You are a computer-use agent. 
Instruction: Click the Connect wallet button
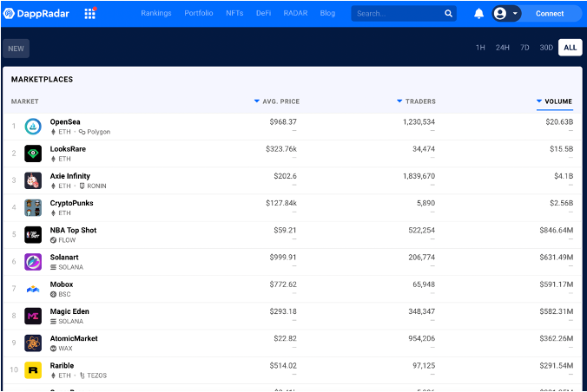point(550,14)
